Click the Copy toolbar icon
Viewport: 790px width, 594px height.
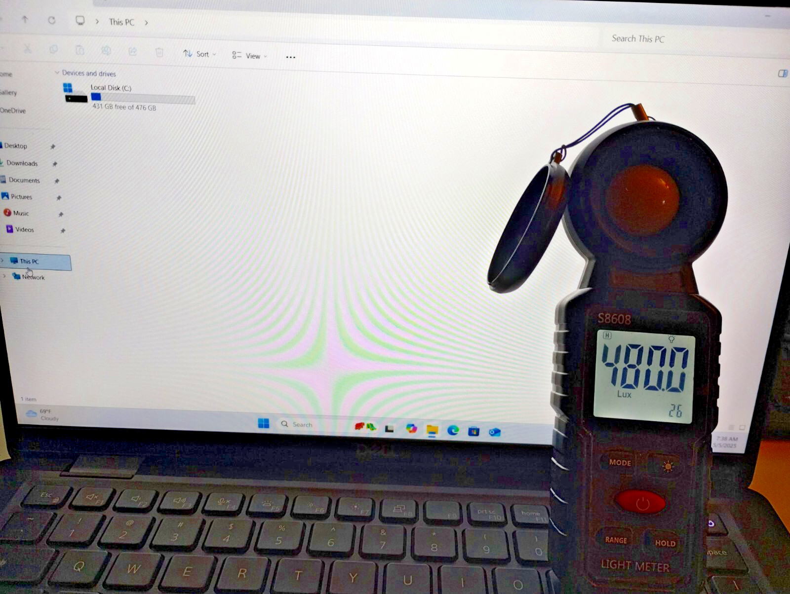point(53,49)
